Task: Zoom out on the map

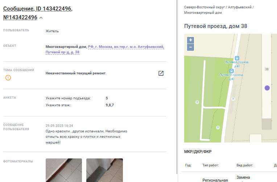Action: pos(191,47)
